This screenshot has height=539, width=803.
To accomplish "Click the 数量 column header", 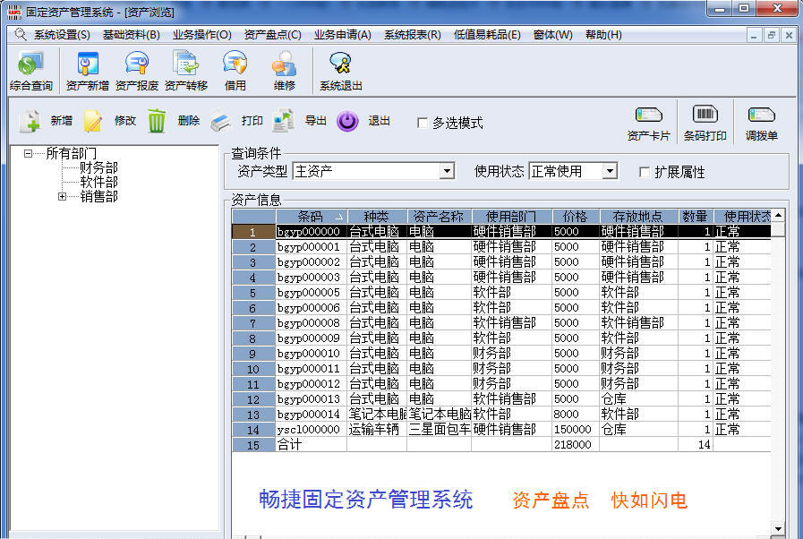I will click(695, 216).
